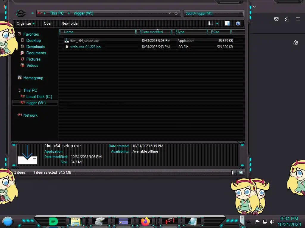The height and width of the screenshot is (228, 305).
Task: Open Desktop in the navigation pane
Action: pyautogui.click(x=34, y=40)
